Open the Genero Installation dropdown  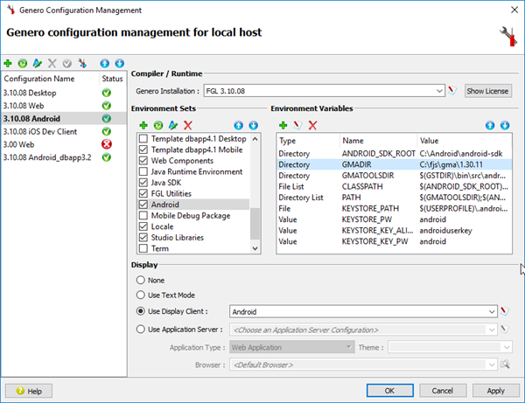[x=439, y=91]
